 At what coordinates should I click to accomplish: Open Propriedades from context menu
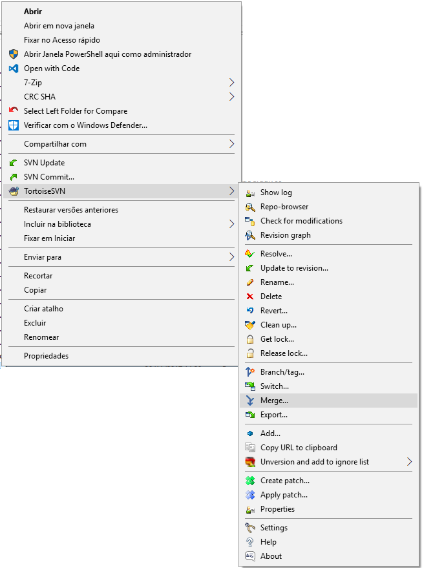coord(121,356)
